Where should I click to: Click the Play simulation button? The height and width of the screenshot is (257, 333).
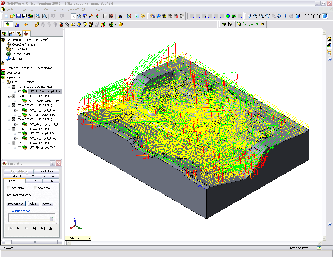pos(18,228)
